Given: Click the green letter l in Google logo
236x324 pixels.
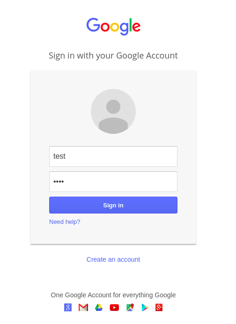Looking at the screenshot, I should coord(131,25).
